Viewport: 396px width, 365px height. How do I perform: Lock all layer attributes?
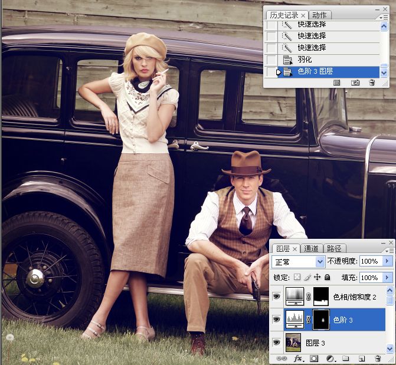coord(328,277)
